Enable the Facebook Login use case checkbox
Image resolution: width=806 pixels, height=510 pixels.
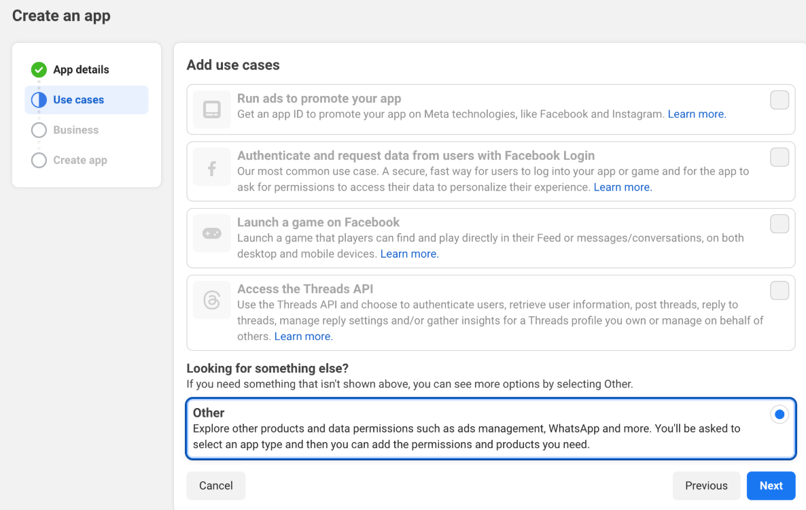point(779,157)
